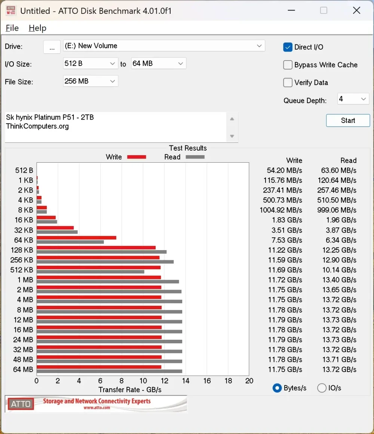Open the Queue Depth dropdown

click(353, 99)
